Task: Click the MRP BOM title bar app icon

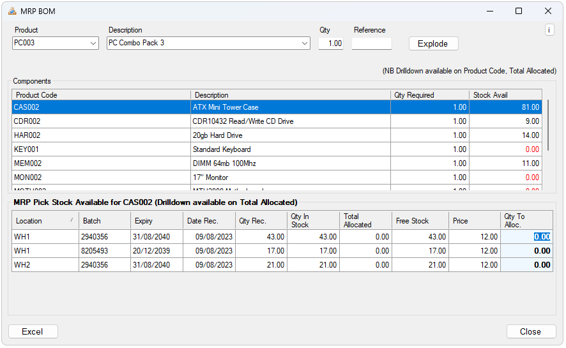Action: [12, 11]
